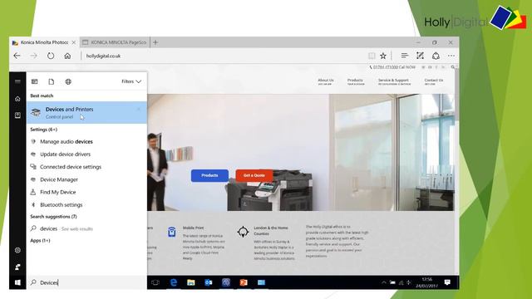This screenshot has height=299, width=532.
Task: Close the first Konica Minolta tab
Action: click(74, 42)
